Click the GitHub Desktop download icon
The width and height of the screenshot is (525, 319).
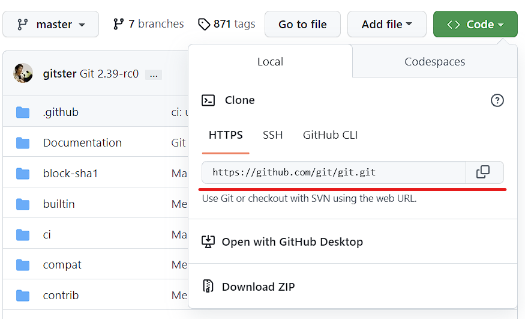click(x=208, y=242)
